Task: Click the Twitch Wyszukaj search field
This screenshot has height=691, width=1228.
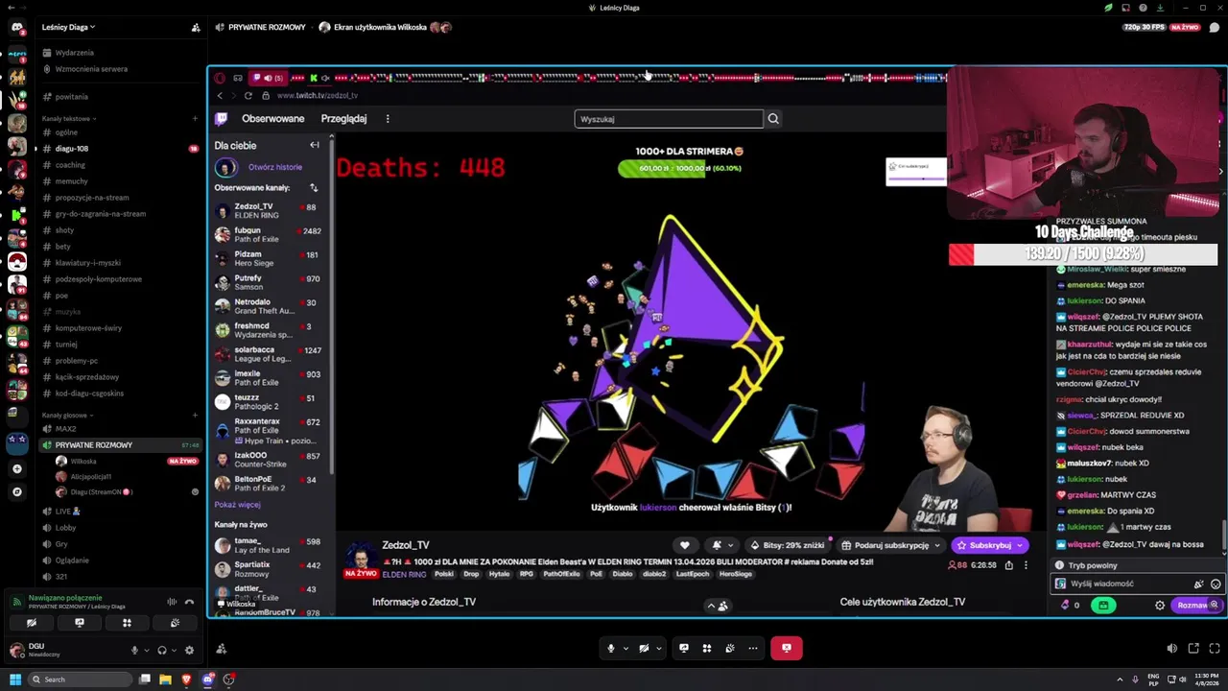Action: point(669,119)
